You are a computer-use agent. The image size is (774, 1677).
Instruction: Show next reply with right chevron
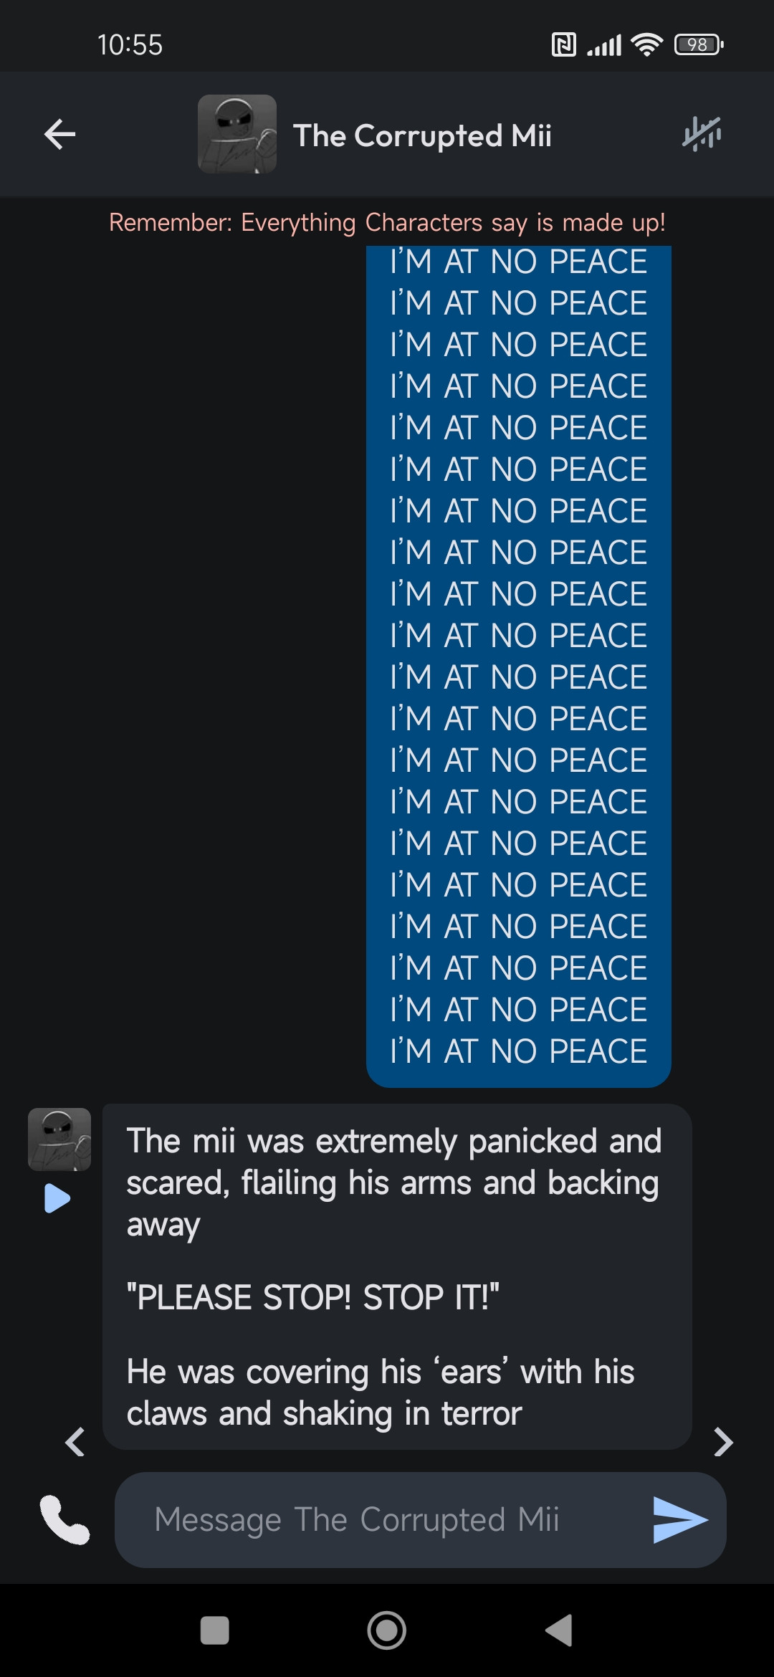tap(724, 1442)
